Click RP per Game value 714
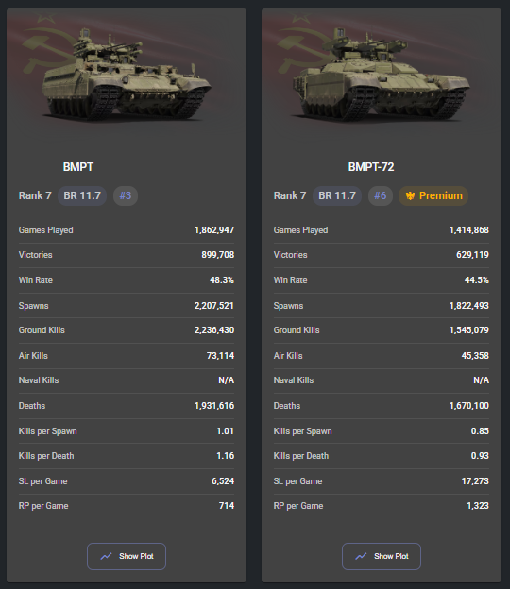The width and height of the screenshot is (510, 589). (x=227, y=506)
